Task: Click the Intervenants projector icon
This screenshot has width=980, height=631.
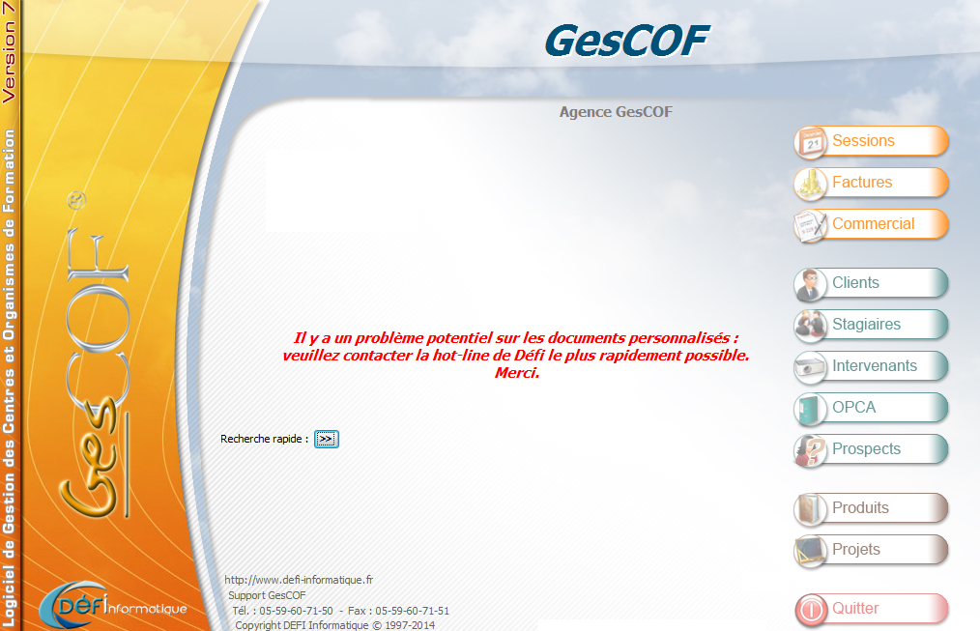Action: click(811, 367)
